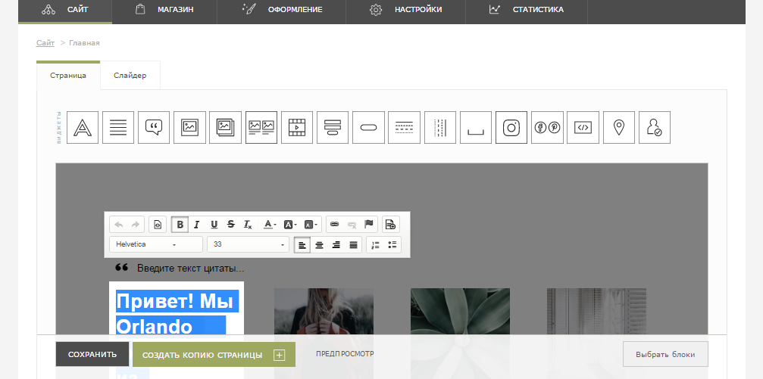763x379 pixels.
Task: Remove link with the unlink icon
Action: click(x=352, y=225)
